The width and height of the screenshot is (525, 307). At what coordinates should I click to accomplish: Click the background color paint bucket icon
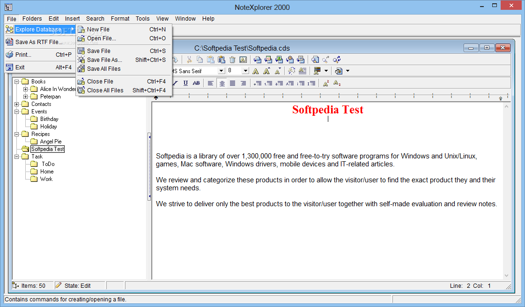(339, 71)
